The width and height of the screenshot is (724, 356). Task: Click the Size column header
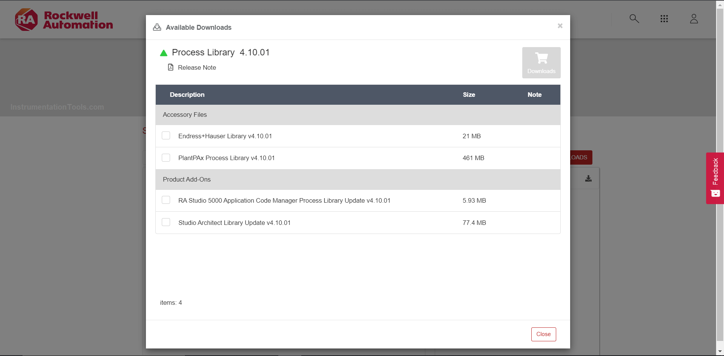point(469,95)
